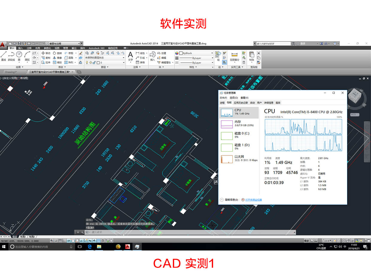Activate the Array (阵列) tool
The width and height of the screenshot is (371, 275).
69,62
